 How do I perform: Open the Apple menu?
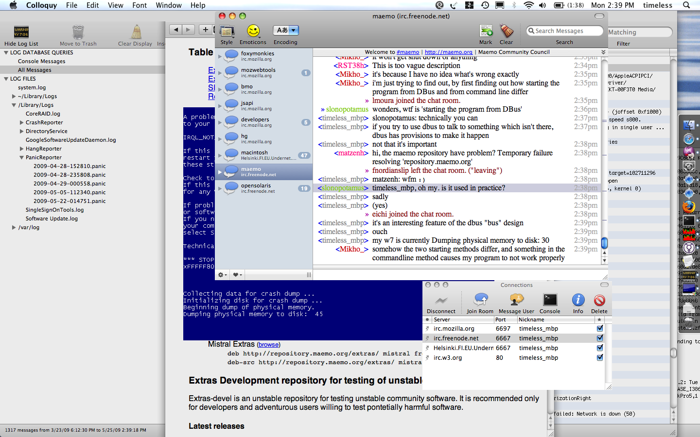(13, 5)
